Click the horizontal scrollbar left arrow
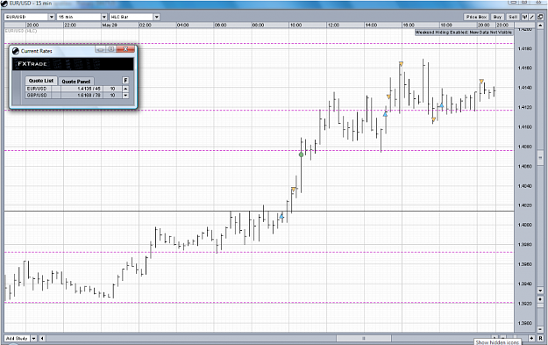This screenshot has width=548, height=345. (x=42, y=338)
